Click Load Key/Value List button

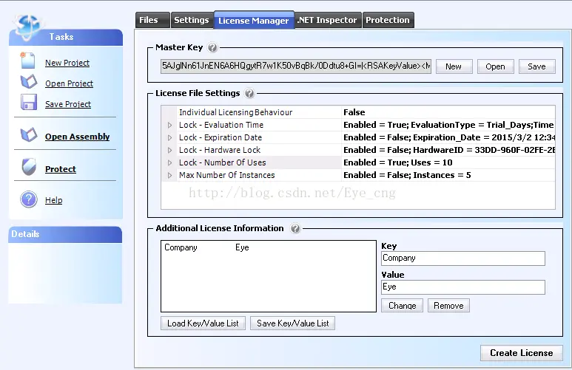(203, 323)
